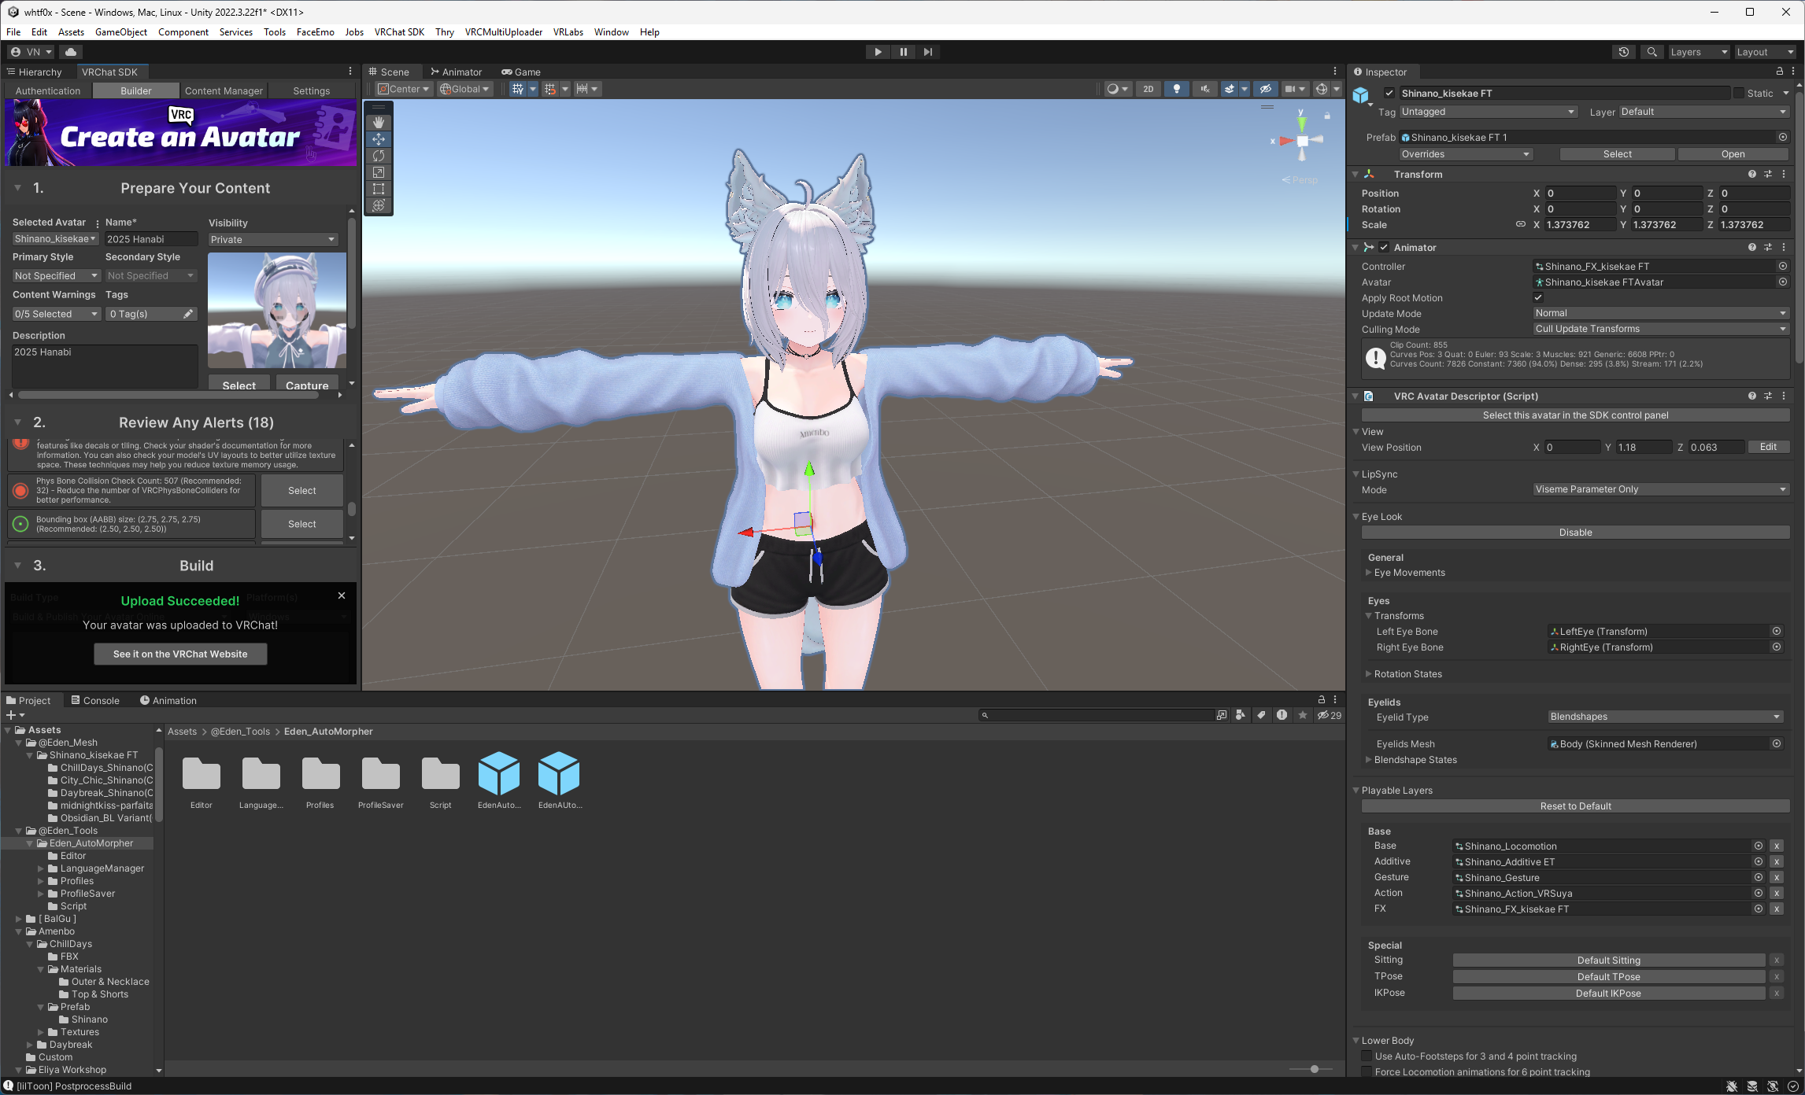Click the Play button
This screenshot has width=1805, height=1095.
878,52
